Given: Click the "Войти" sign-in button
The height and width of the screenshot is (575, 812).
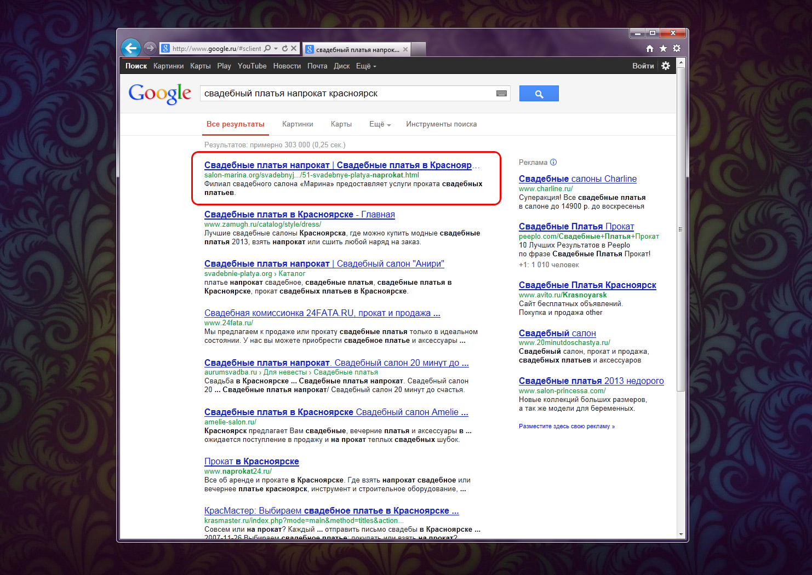Looking at the screenshot, I should [643, 66].
